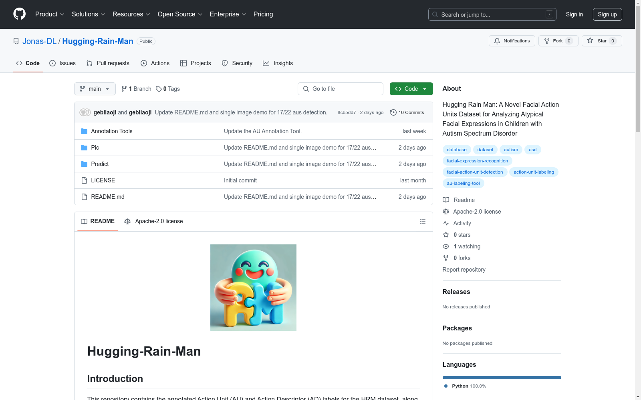Open the main branch selector dropdown

(x=95, y=89)
